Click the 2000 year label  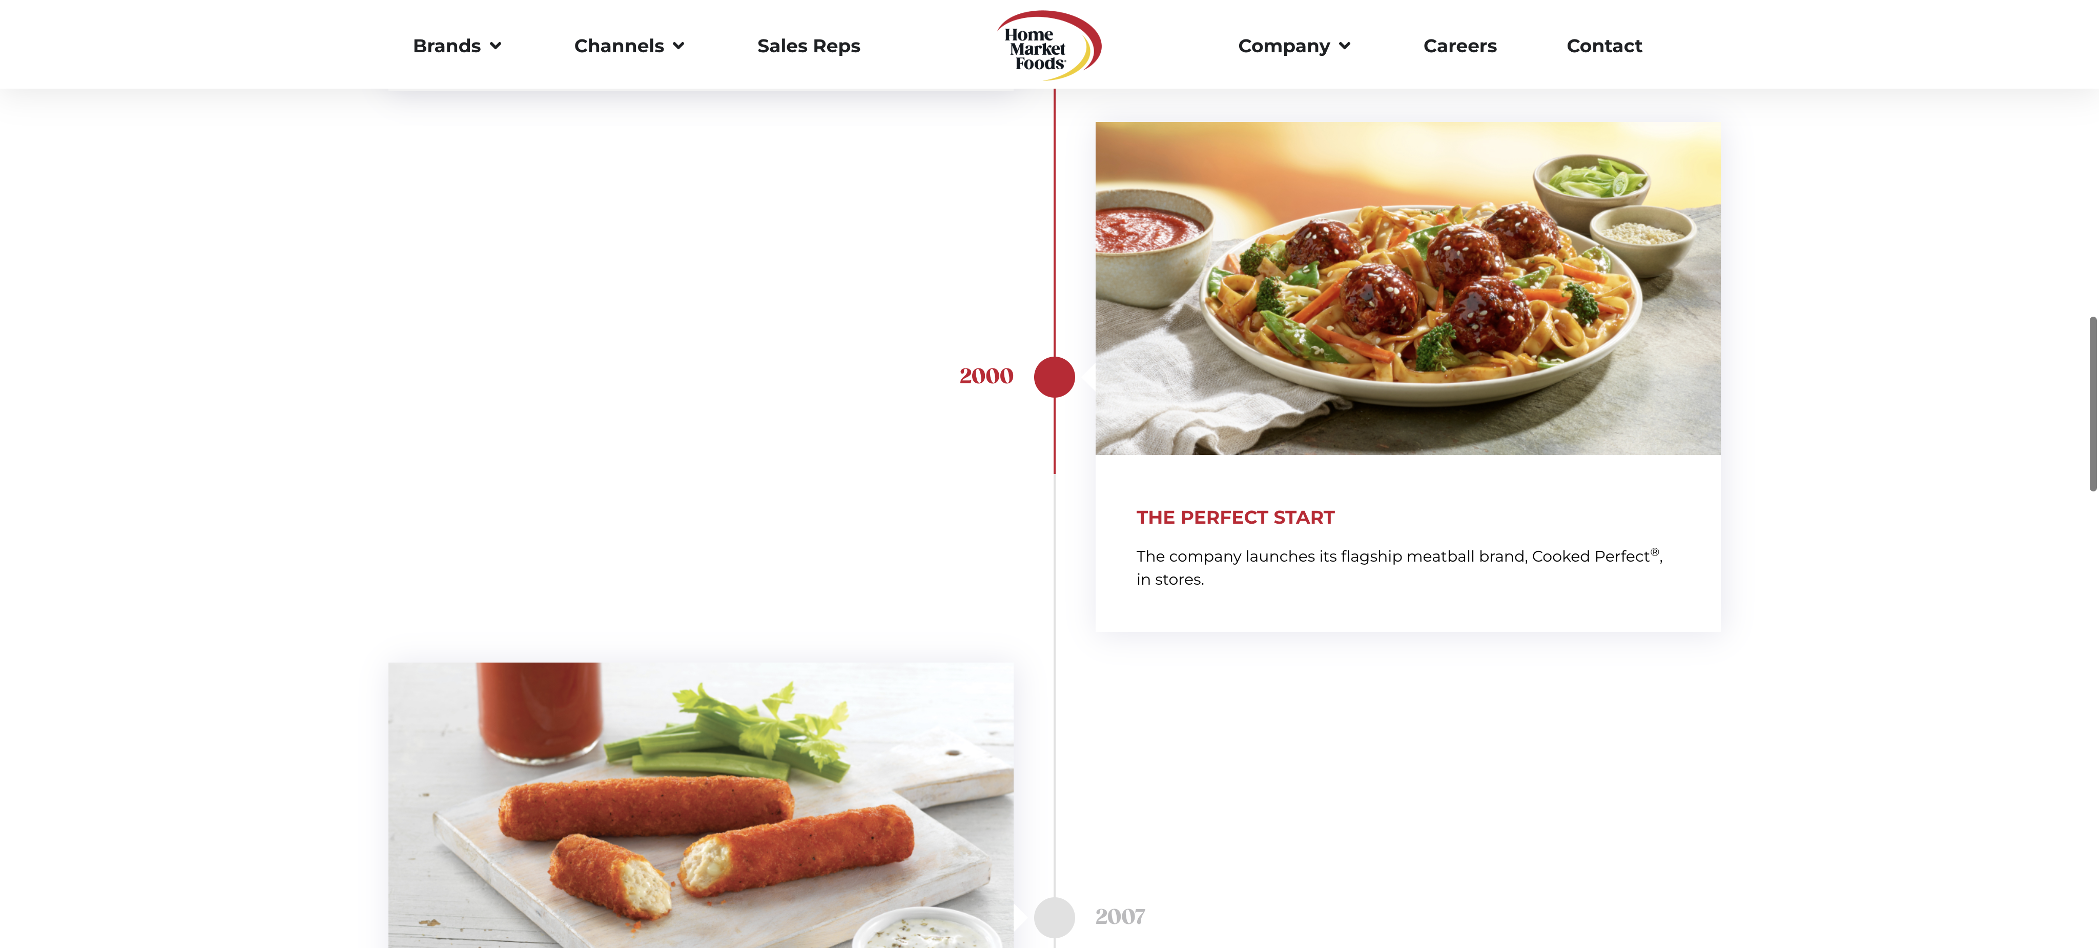pos(986,376)
